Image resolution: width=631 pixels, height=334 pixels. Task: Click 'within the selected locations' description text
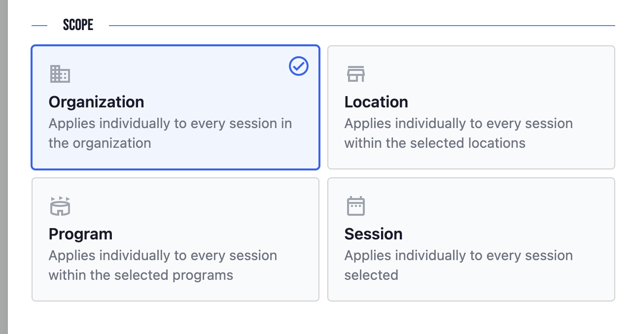[435, 143]
